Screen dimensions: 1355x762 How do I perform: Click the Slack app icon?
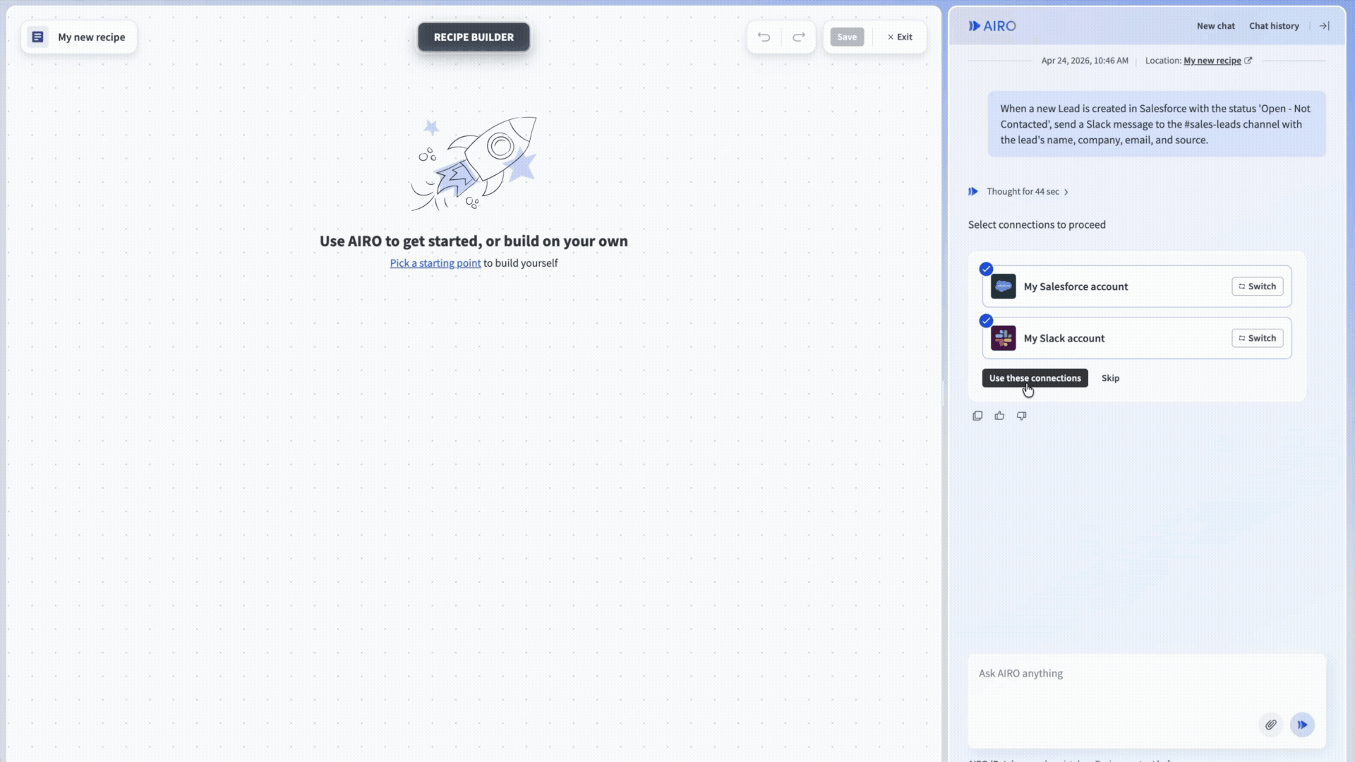pos(1004,338)
